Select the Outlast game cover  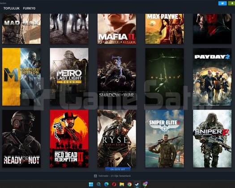[x=165, y=77]
